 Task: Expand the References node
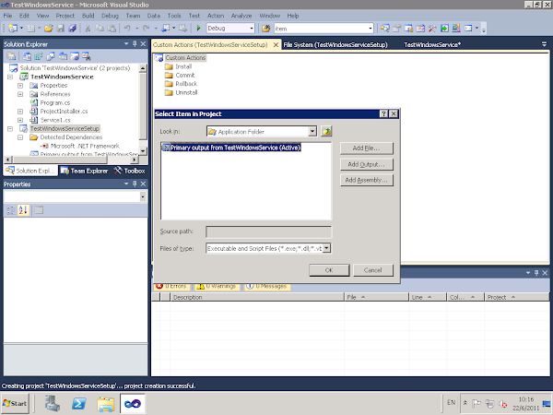20,94
